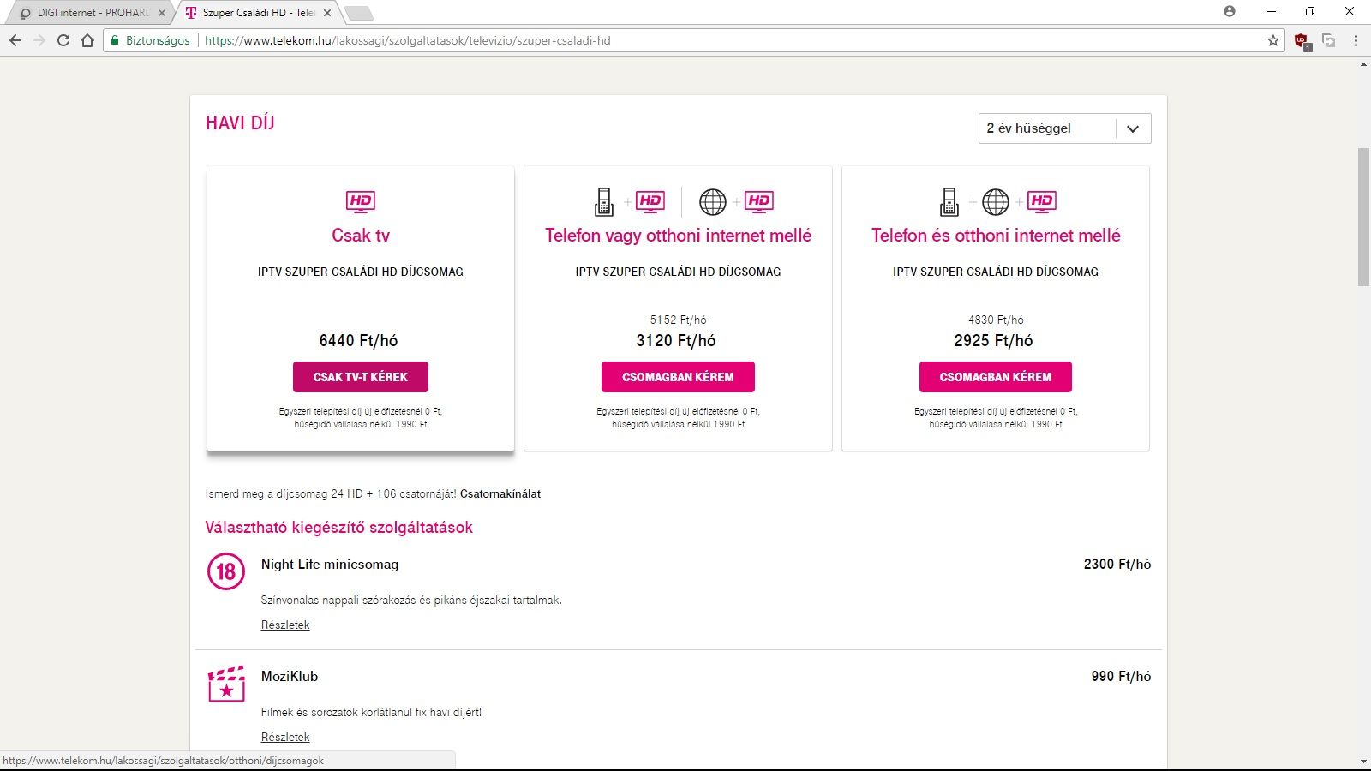Click the CSAK TV-T KÉREM button

[361, 377]
